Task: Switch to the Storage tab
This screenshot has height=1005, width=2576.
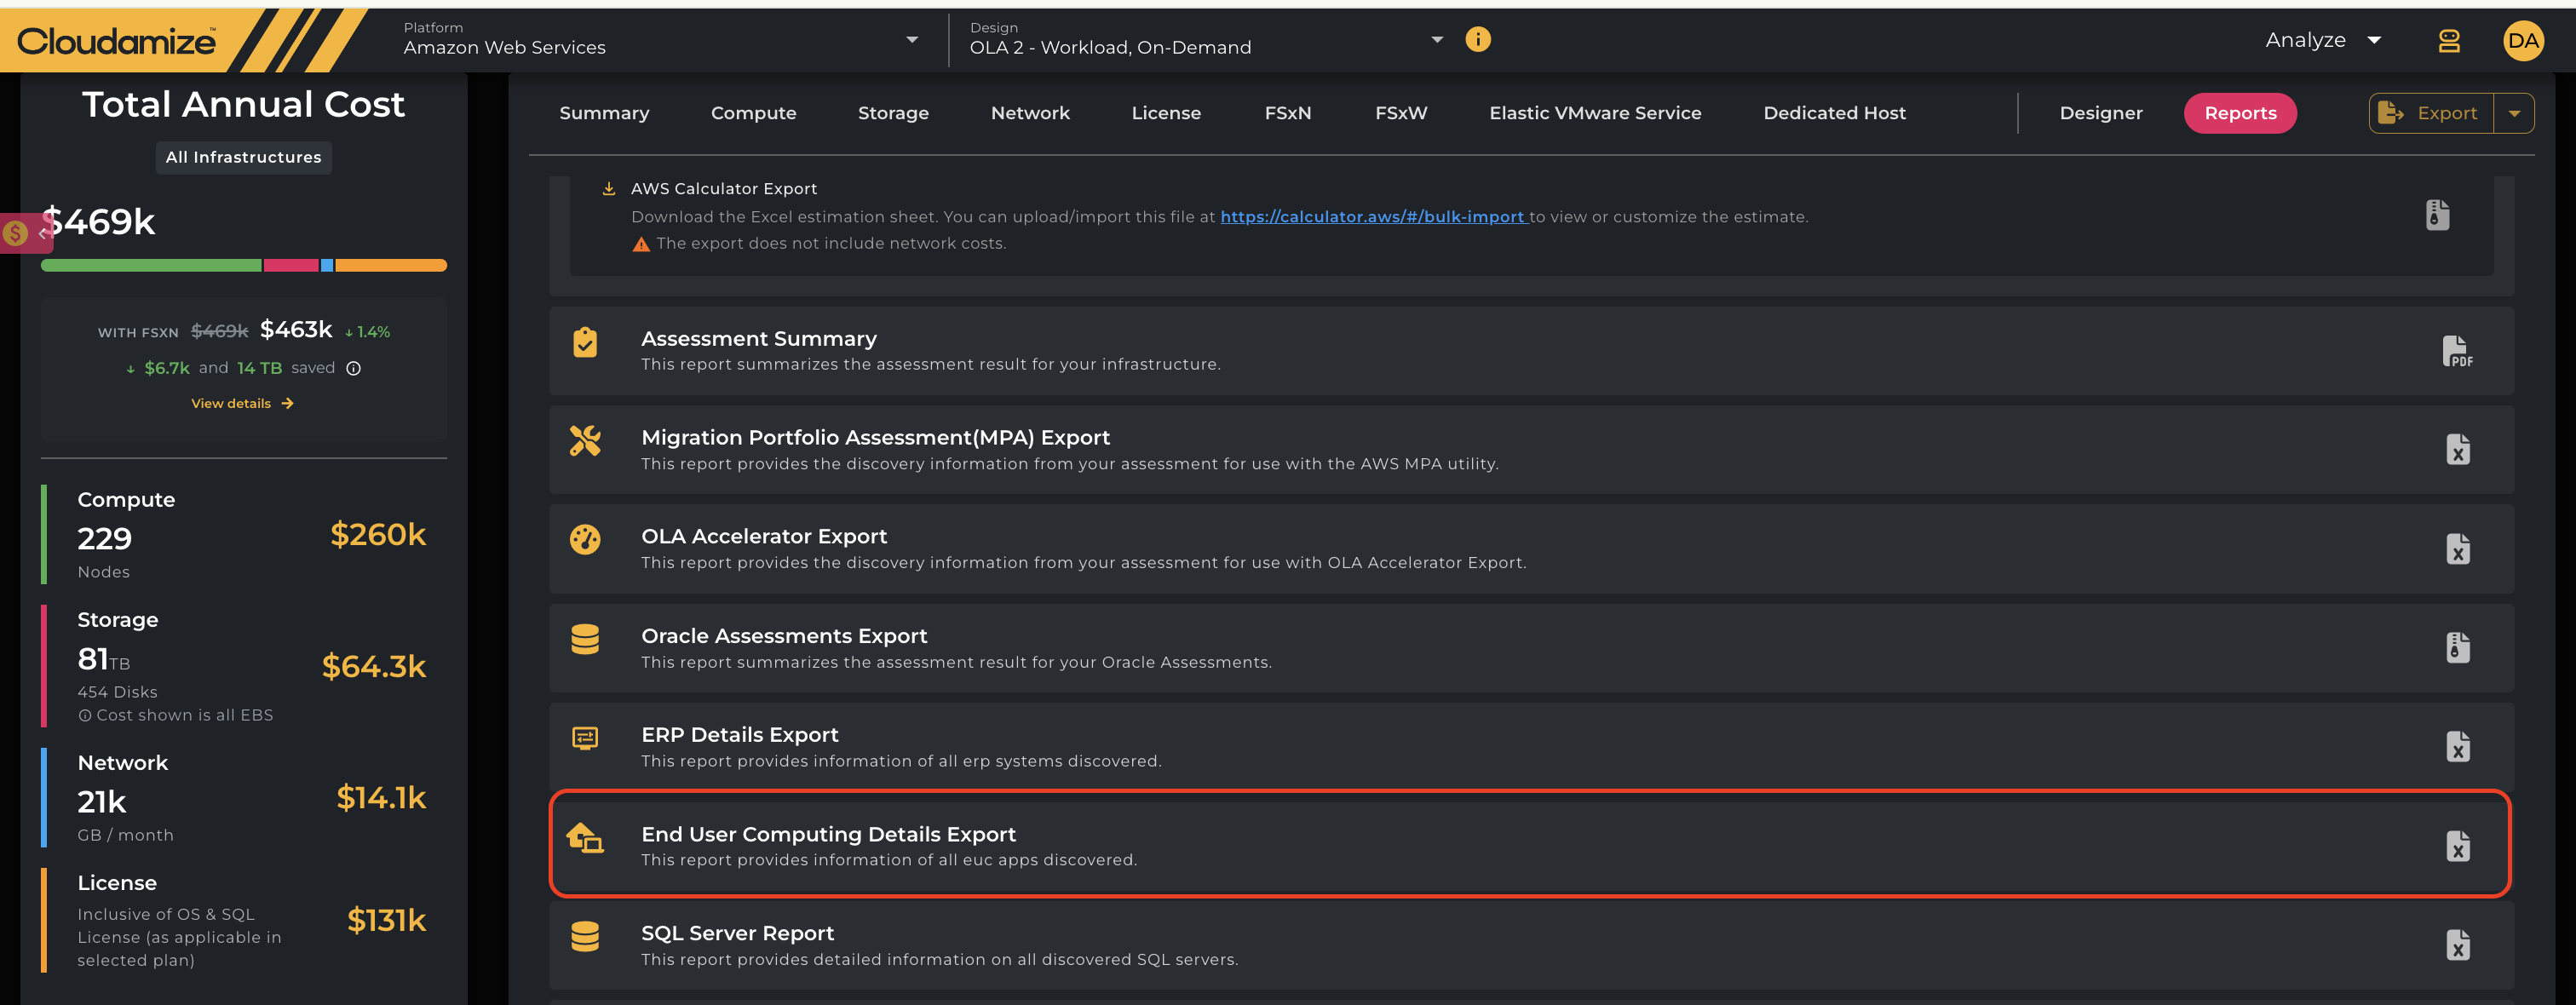Action: 893,113
